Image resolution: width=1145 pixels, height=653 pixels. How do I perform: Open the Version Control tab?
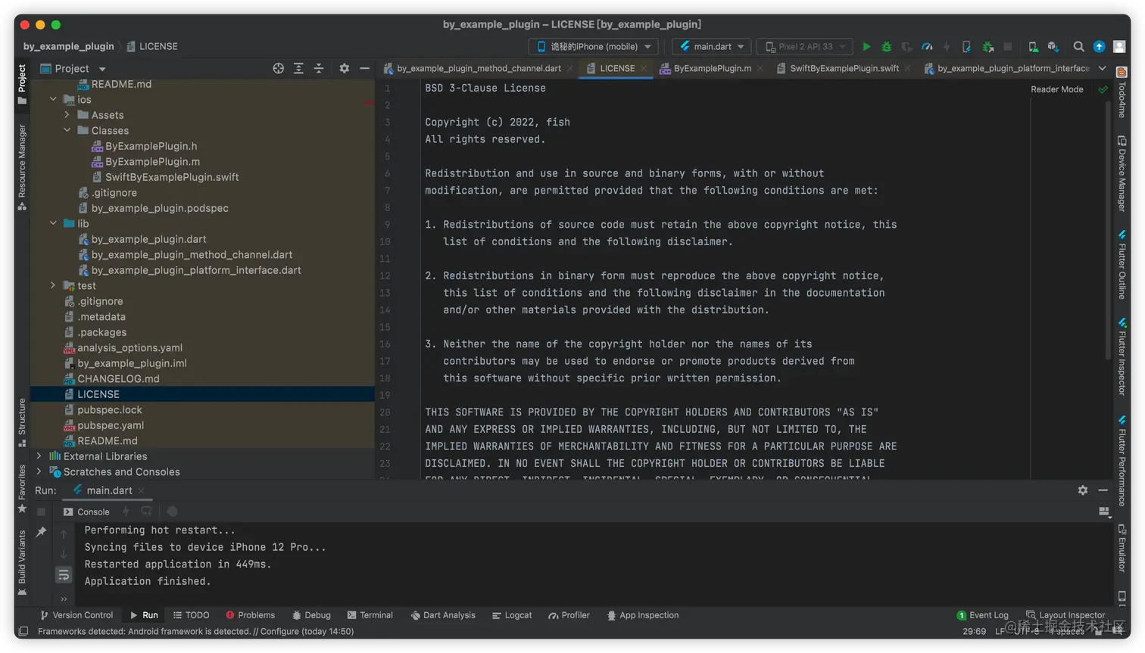coord(76,615)
